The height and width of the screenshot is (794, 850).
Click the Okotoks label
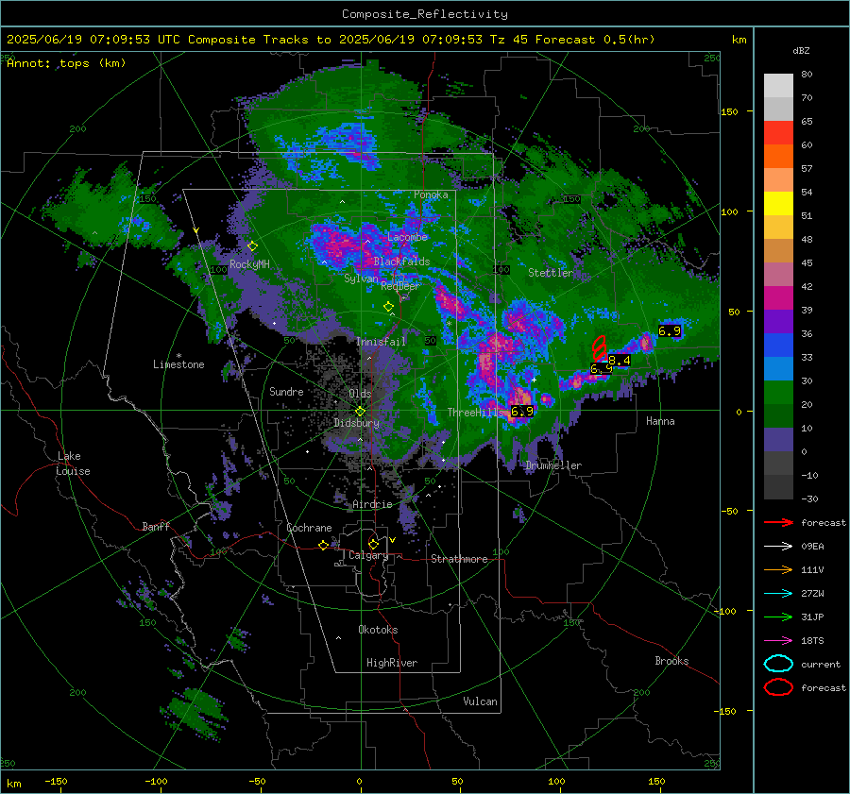click(x=378, y=630)
